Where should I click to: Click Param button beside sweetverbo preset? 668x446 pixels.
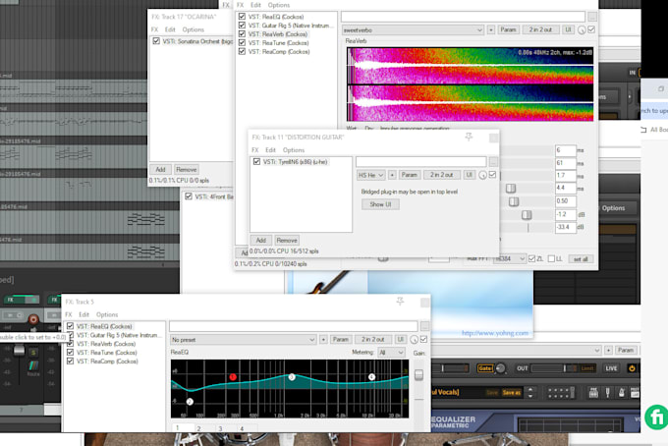tap(508, 29)
